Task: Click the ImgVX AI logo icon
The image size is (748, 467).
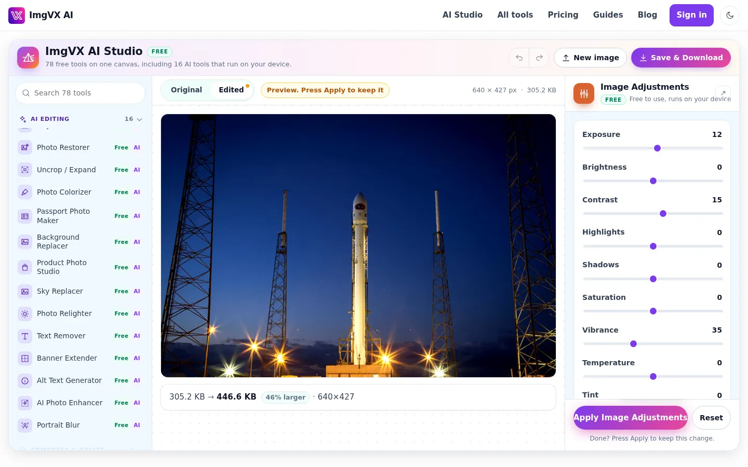Action: [x=17, y=15]
